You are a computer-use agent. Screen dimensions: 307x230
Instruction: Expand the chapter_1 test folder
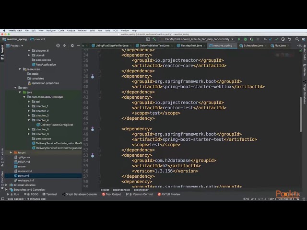[29, 106]
